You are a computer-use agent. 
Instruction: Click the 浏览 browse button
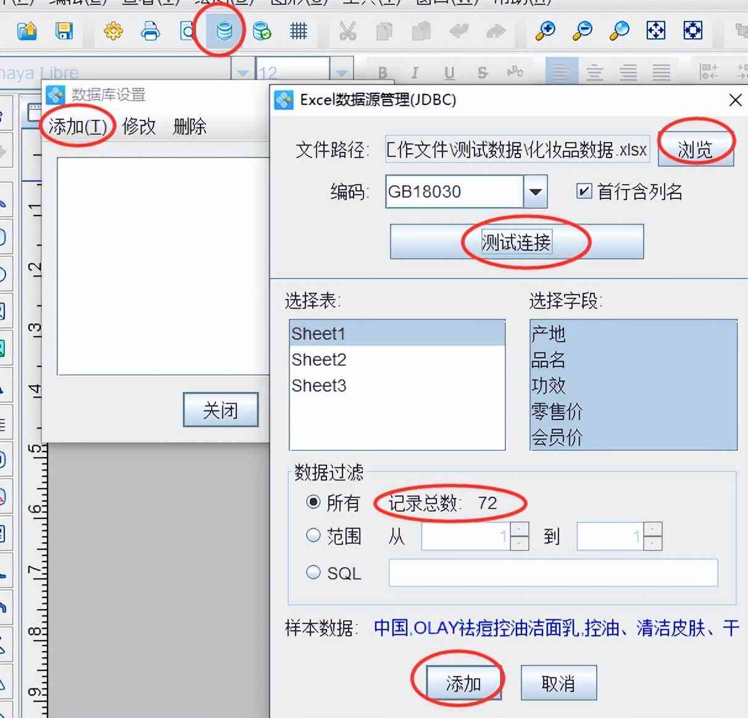[696, 149]
